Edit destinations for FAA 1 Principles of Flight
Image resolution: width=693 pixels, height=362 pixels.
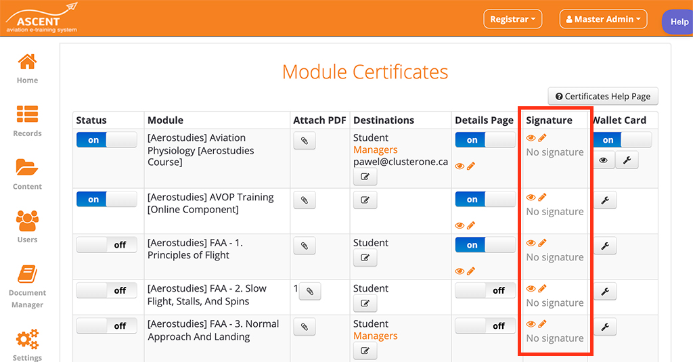[365, 258]
